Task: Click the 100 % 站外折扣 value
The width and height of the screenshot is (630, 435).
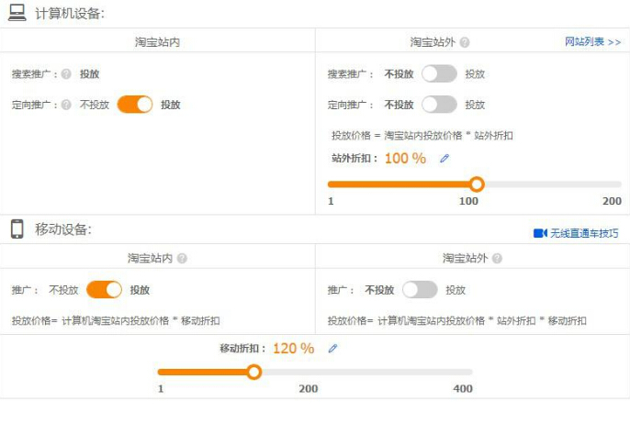Action: click(405, 158)
